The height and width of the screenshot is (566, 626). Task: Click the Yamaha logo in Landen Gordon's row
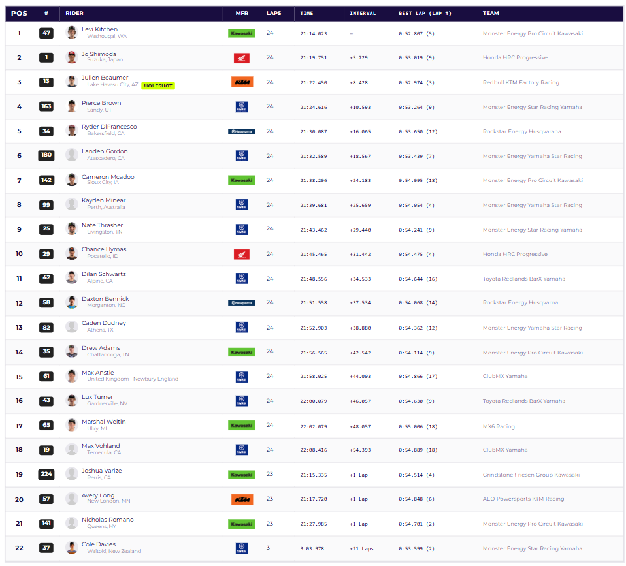tap(242, 155)
